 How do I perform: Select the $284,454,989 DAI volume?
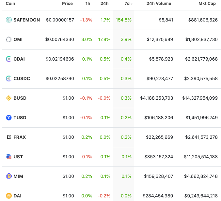pos(158,196)
